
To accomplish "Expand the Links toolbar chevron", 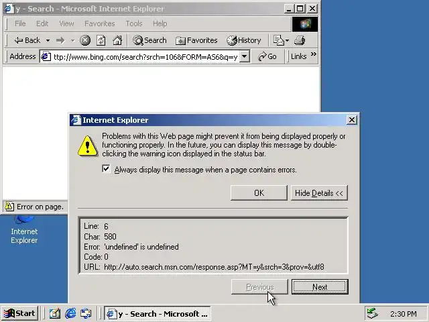I will point(314,54).
